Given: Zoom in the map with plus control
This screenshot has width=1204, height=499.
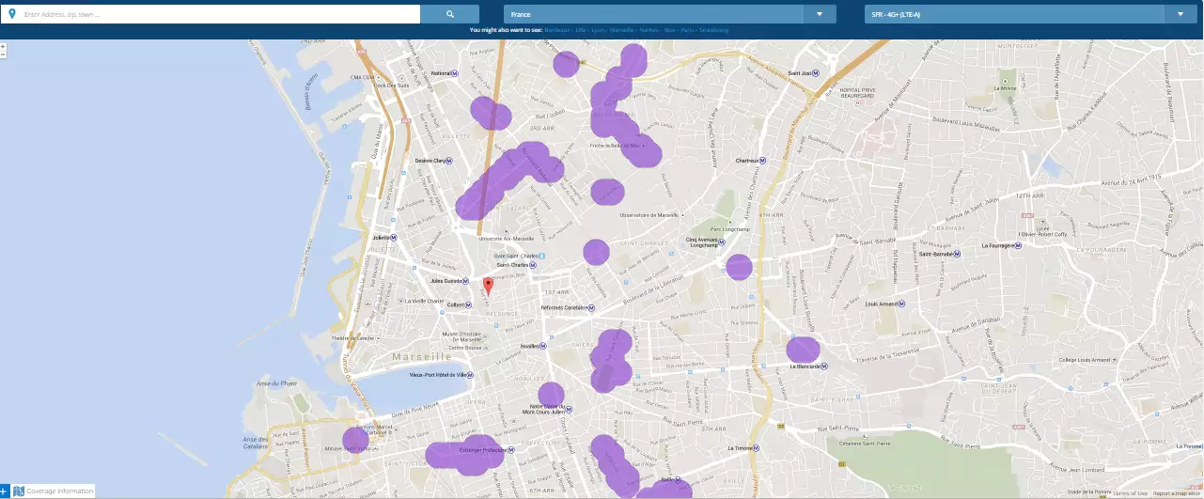Looking at the screenshot, I should pyautogui.click(x=4, y=46).
